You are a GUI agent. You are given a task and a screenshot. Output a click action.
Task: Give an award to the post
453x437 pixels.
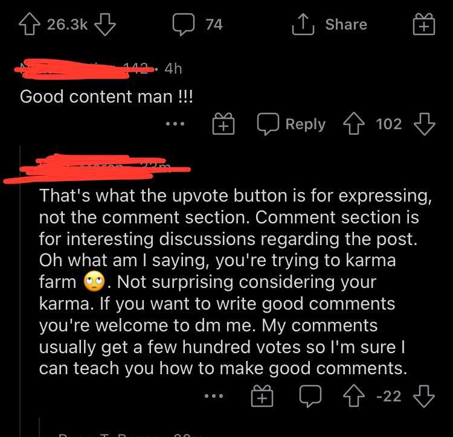(x=424, y=25)
